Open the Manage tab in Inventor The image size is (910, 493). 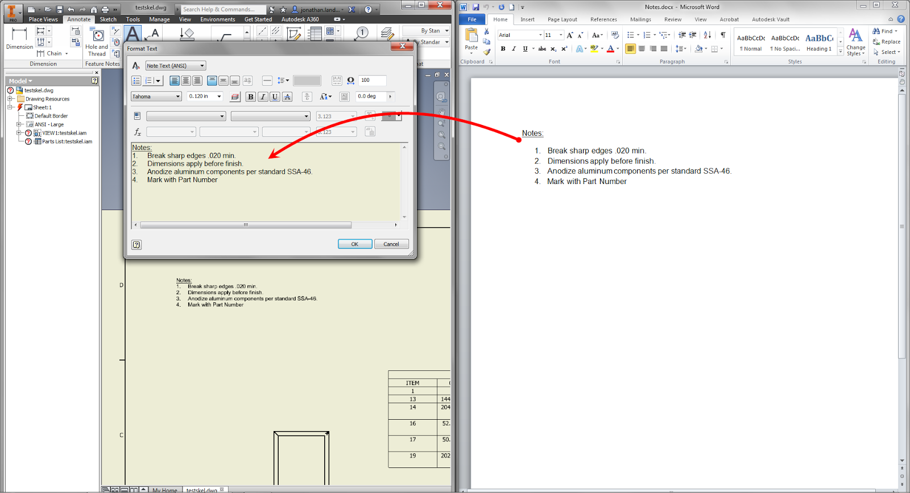pos(159,19)
